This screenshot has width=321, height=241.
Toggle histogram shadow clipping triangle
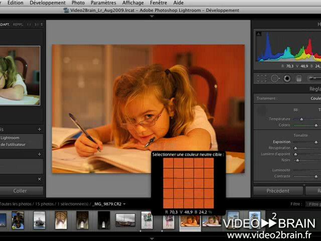click(259, 34)
